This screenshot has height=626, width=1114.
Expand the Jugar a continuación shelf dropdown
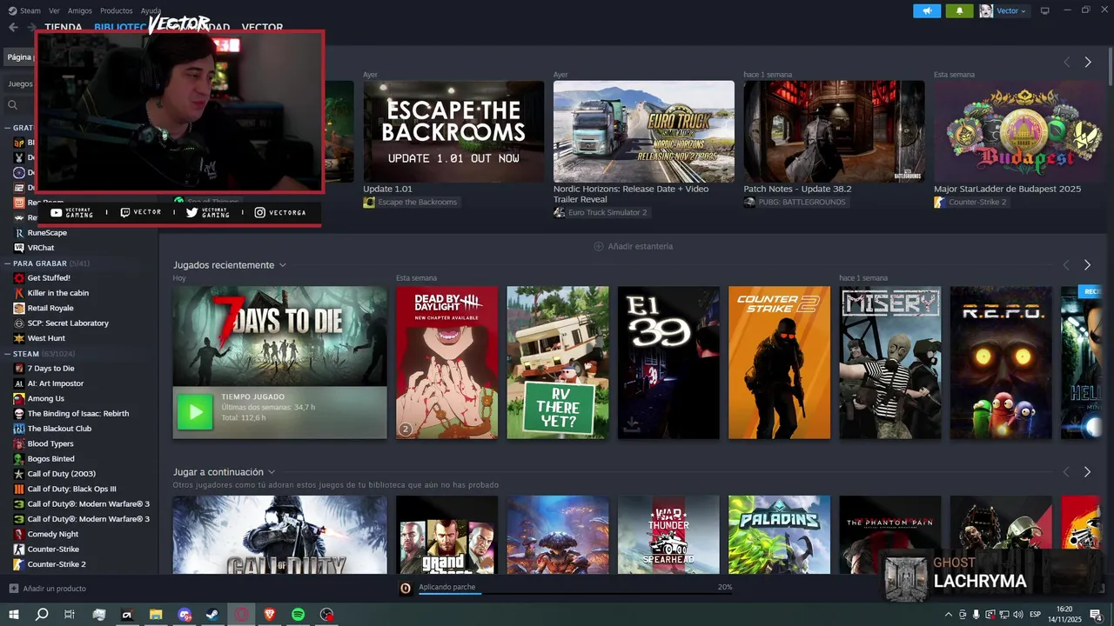[x=272, y=472]
